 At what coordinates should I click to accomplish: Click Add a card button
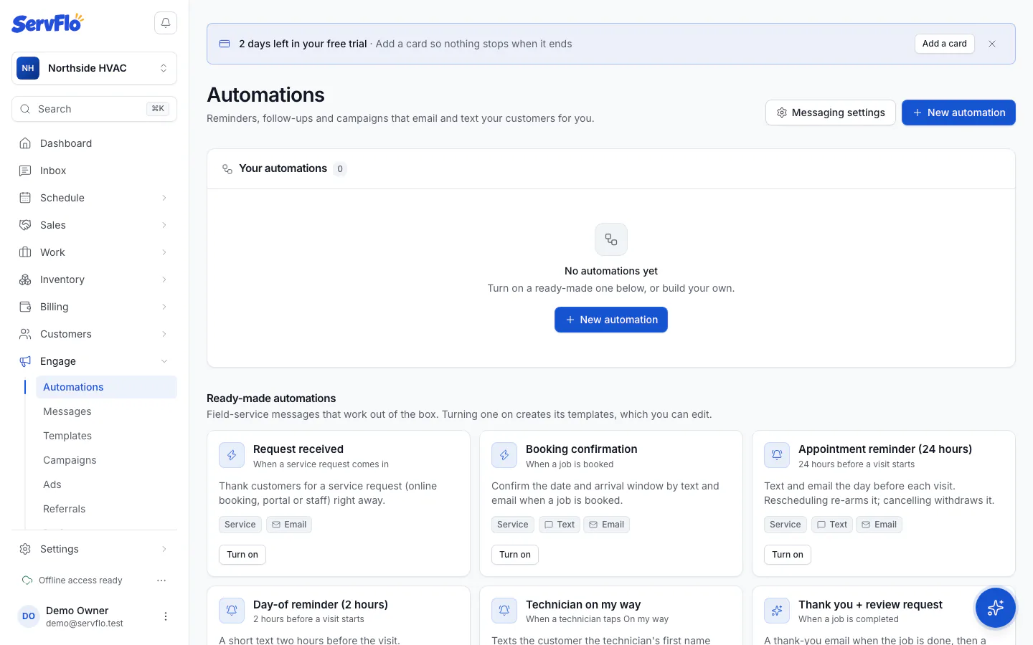(x=944, y=44)
